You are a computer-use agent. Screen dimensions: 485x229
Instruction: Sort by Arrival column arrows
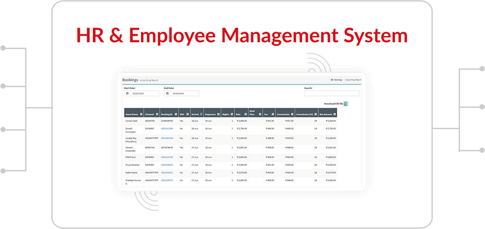(201, 114)
